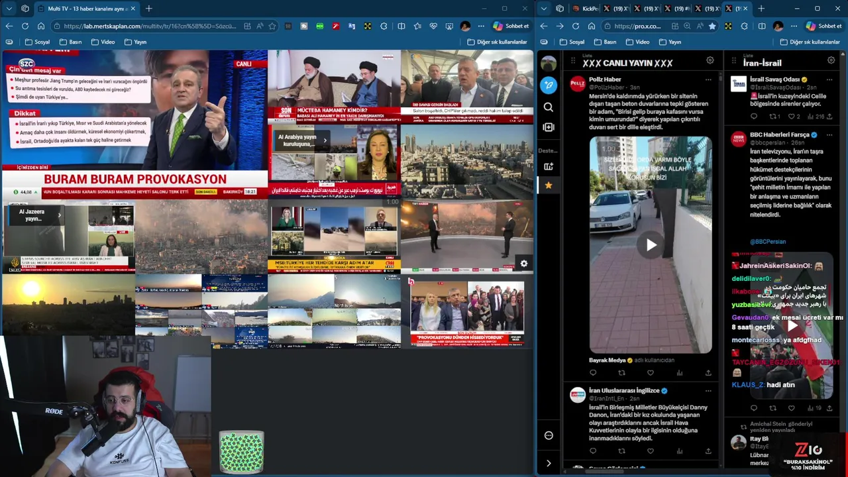Expand the tab actions menu in the right browser
Image resolution: width=848 pixels, height=477 pixels.
(544, 9)
